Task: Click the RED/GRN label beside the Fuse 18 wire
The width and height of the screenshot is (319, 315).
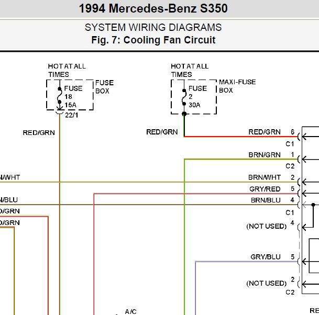Action: [39, 133]
